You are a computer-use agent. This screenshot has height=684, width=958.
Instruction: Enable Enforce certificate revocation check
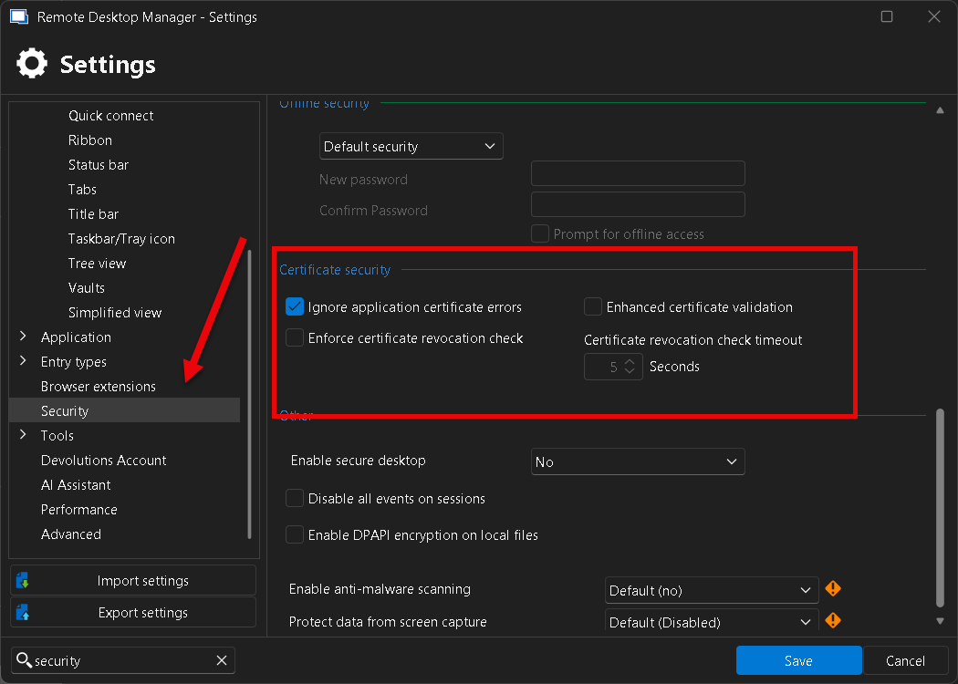point(295,337)
